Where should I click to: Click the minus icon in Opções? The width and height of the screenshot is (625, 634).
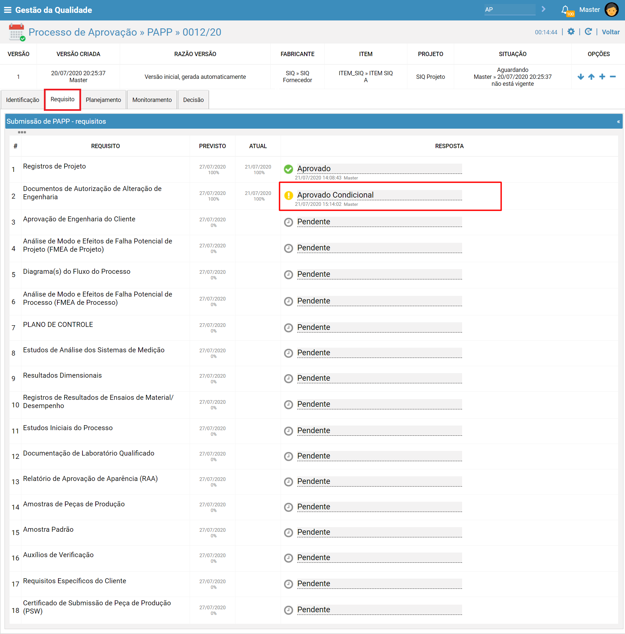click(x=613, y=77)
